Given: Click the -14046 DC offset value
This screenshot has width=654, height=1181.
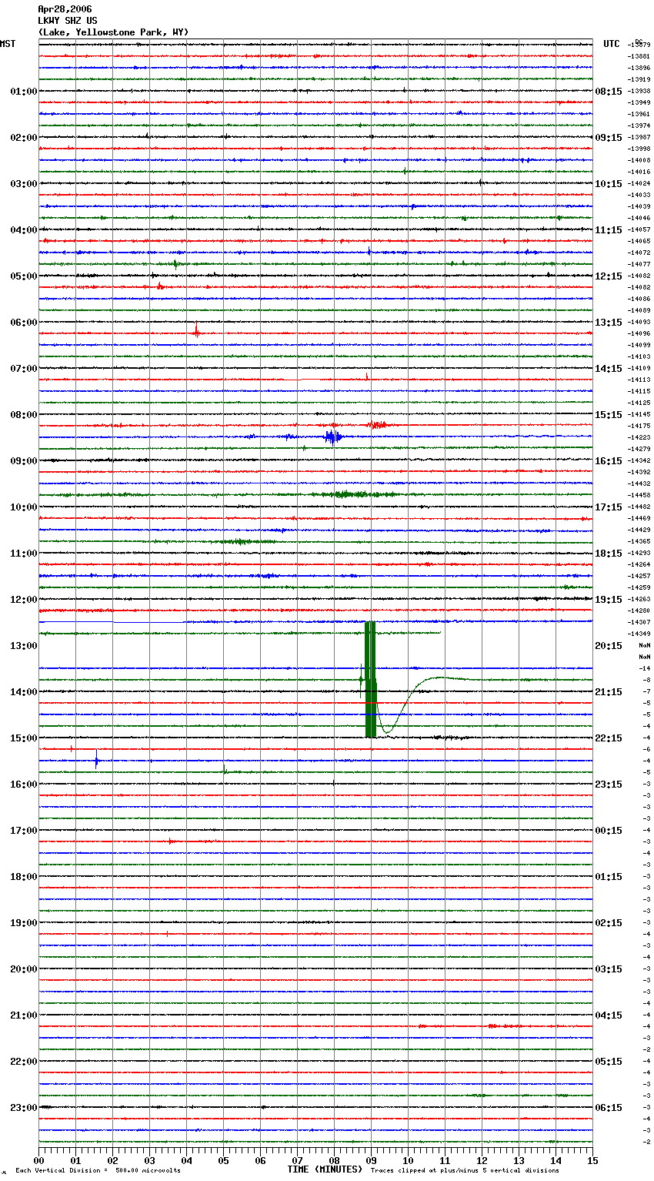Looking at the screenshot, I should (639, 218).
